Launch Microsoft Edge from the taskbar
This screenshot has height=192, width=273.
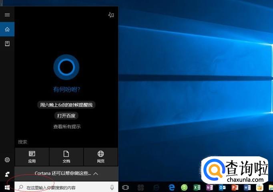pos(172,187)
